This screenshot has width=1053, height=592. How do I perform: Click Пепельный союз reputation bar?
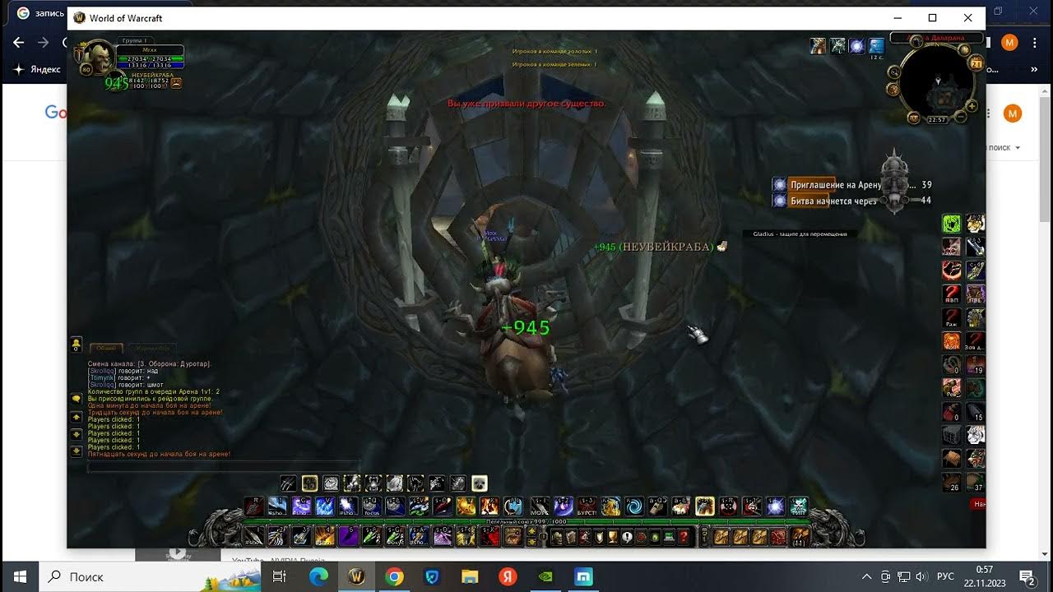[527, 521]
